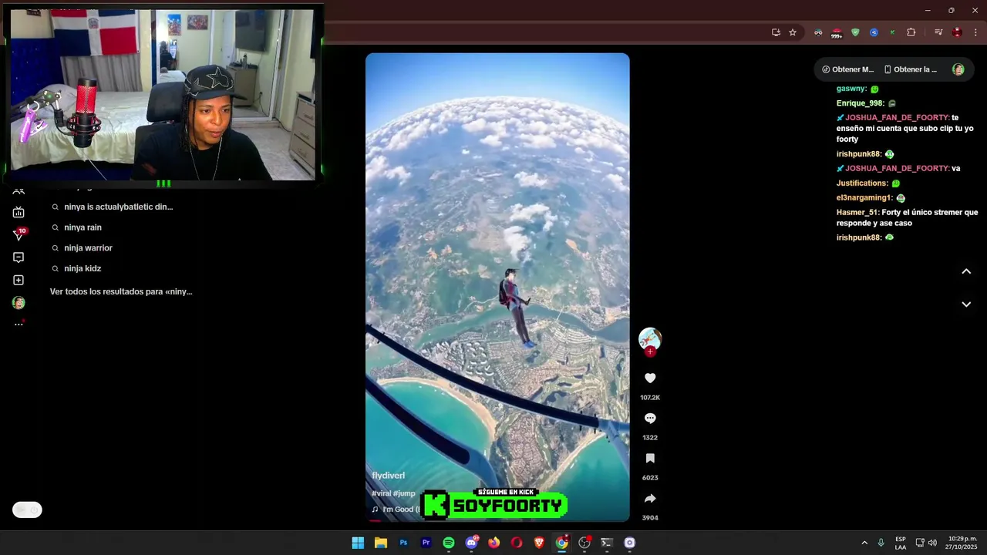Click the install app icon in address bar

(776, 32)
